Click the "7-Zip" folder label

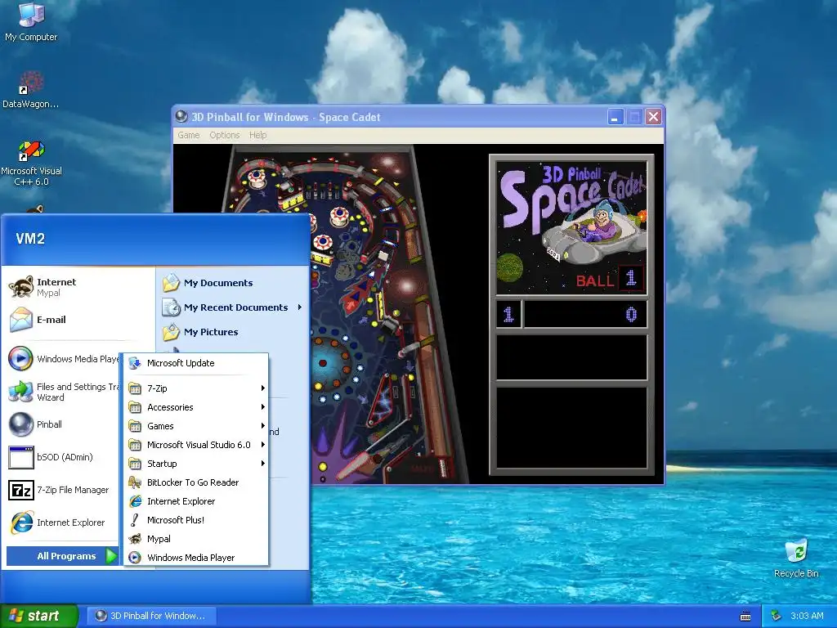point(157,388)
